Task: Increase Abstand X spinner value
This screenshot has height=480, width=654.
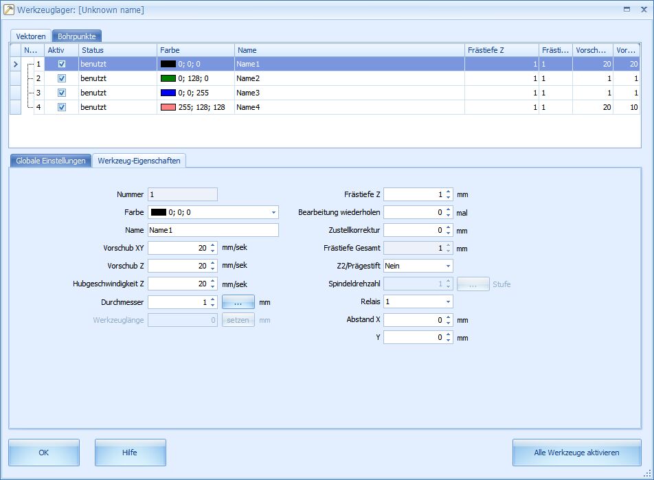Action: pyautogui.click(x=448, y=317)
